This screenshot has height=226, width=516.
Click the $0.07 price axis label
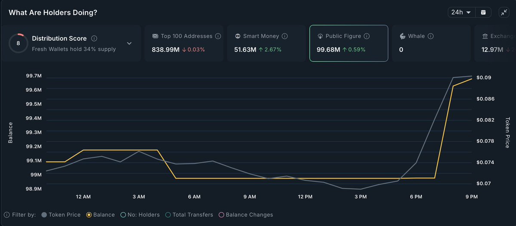pyautogui.click(x=484, y=184)
